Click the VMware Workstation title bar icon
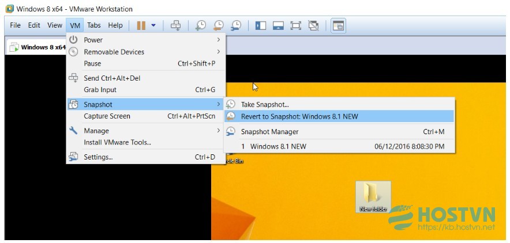 [10, 9]
